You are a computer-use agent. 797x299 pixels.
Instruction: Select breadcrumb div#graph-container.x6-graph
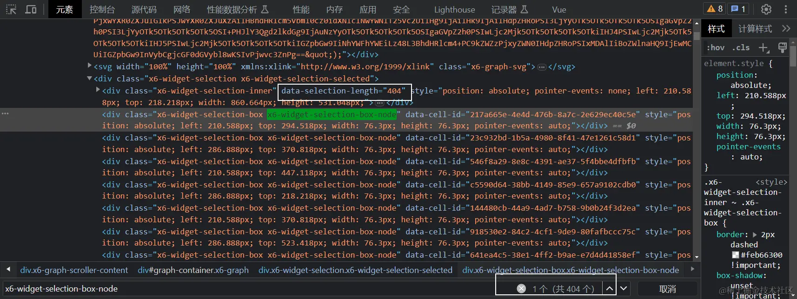[x=193, y=270]
